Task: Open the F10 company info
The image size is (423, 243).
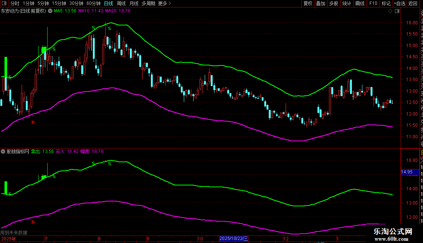Action: click(373, 3)
